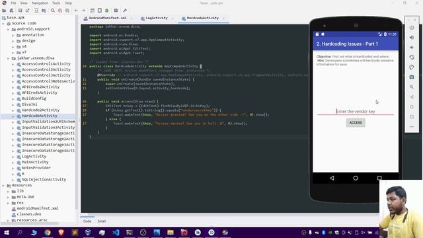
Task: Expand the META-INF folder
Action: click(x=8, y=197)
